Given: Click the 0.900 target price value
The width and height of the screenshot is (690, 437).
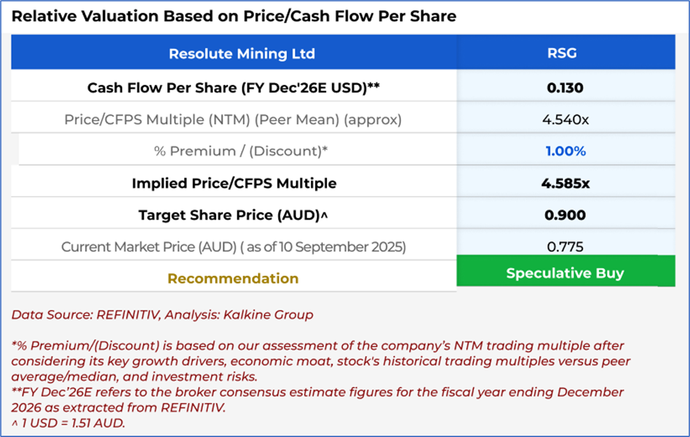Looking at the screenshot, I should (x=565, y=215).
